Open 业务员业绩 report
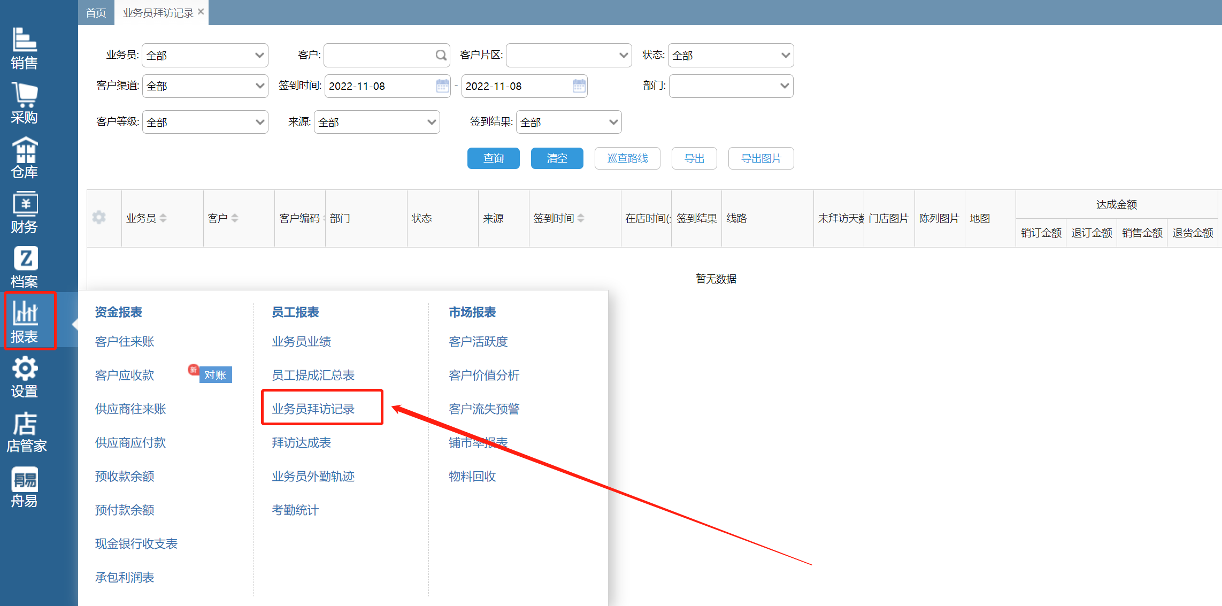This screenshot has width=1222, height=606. tap(302, 341)
